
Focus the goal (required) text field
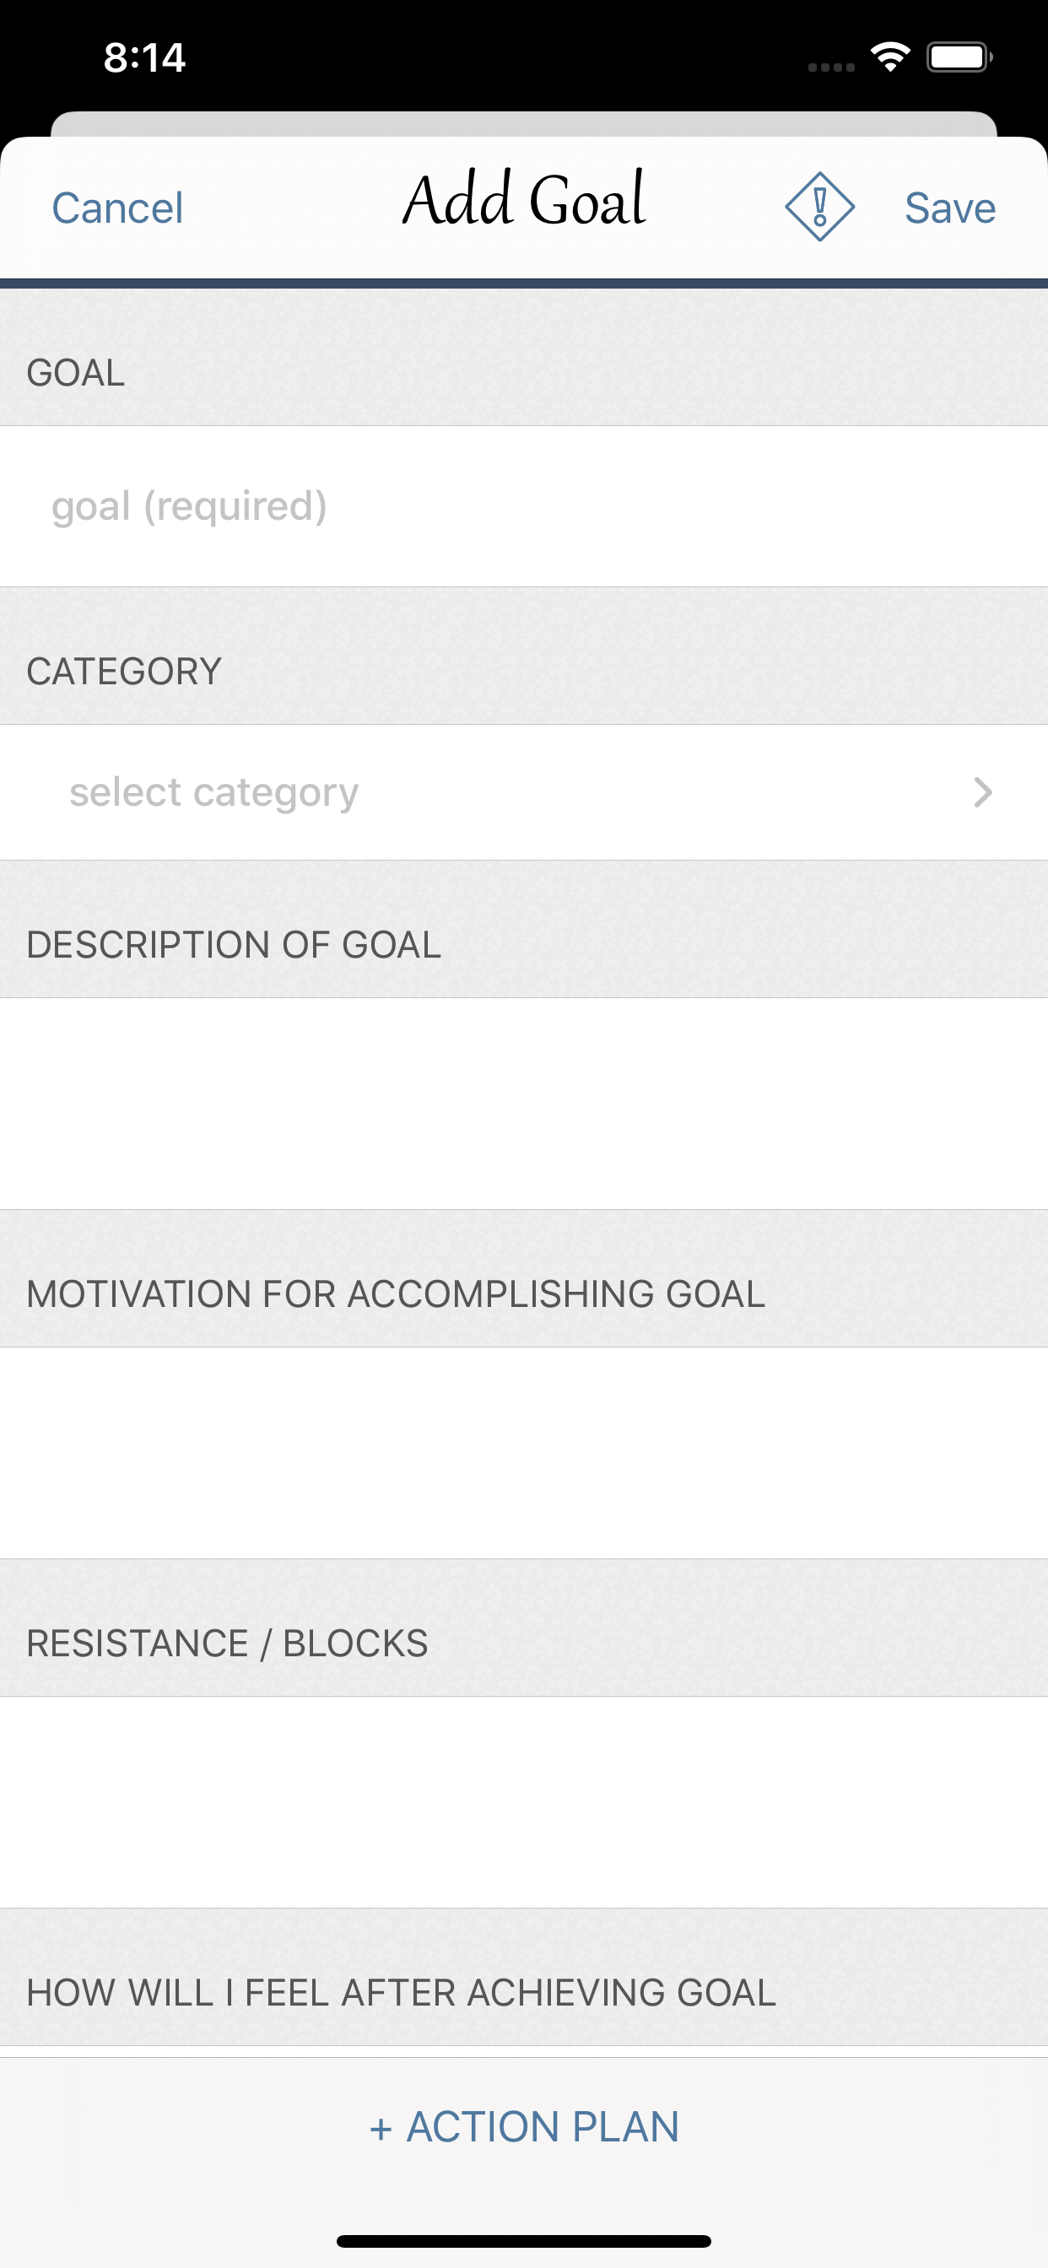(524, 506)
